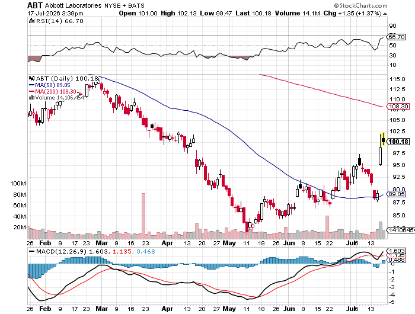Click the Apr label on MACD date axis
Image resolution: width=415 pixels, height=314 pixels.
(167, 309)
